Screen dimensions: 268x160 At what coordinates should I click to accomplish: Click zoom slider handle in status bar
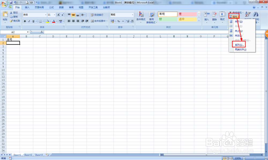pos(255,158)
